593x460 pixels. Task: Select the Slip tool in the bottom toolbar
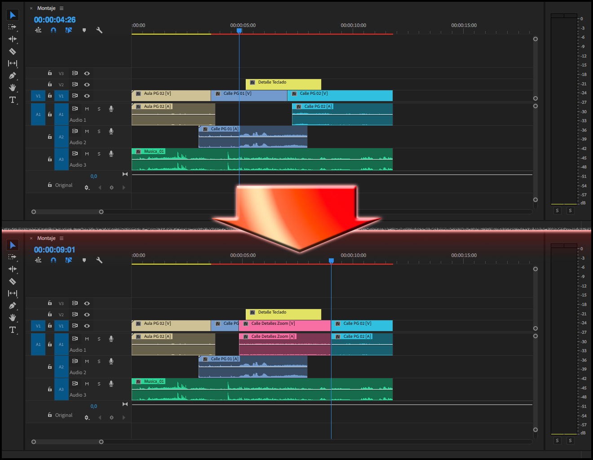pos(13,293)
